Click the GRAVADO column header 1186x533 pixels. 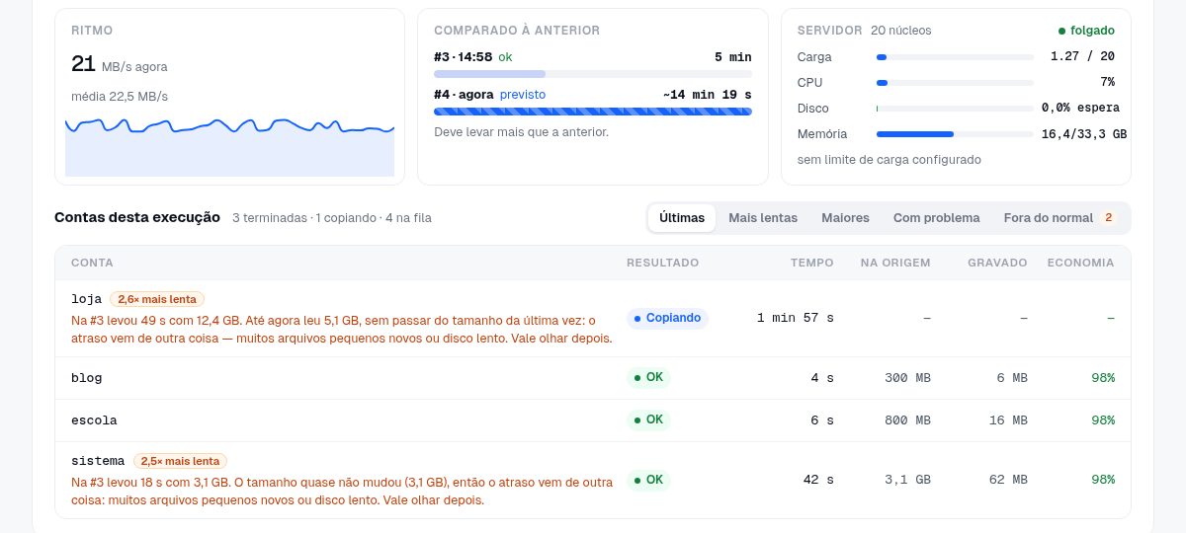coord(997,263)
